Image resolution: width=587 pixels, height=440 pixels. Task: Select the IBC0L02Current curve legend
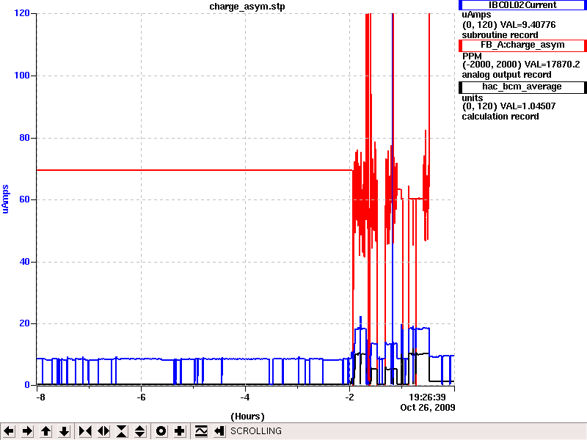point(522,5)
